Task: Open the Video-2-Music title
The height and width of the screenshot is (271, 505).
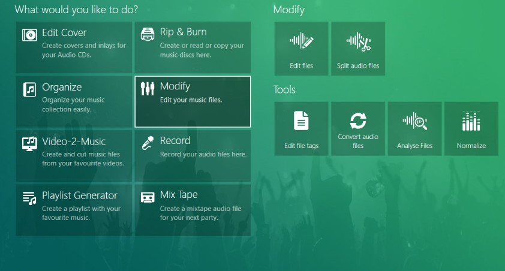Action: [74, 141]
